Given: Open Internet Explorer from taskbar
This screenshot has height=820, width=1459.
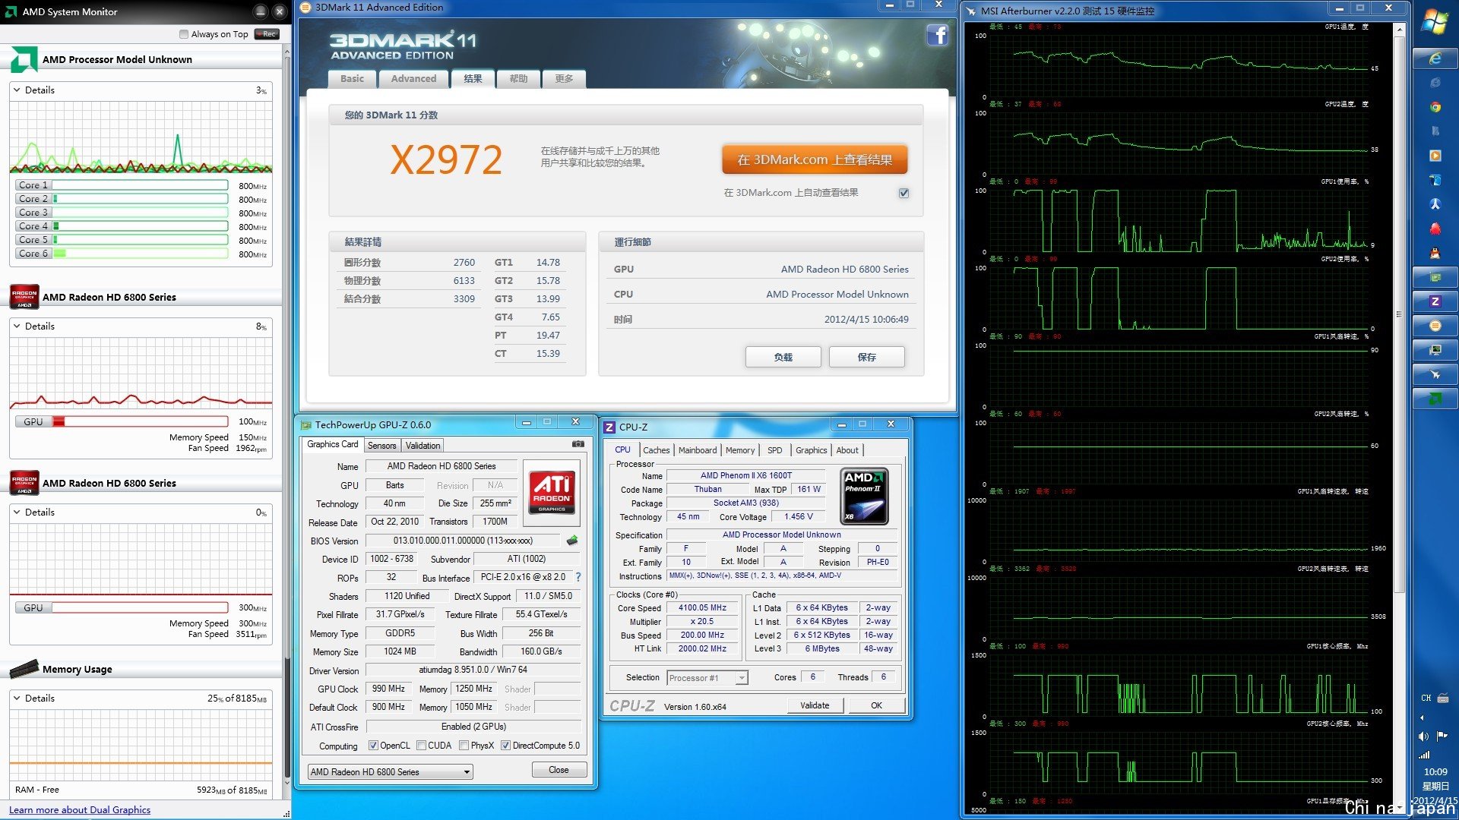Looking at the screenshot, I should (x=1435, y=58).
